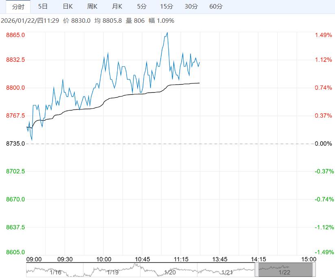Open the 60分 hourly interval tab
The width and height of the screenshot is (335, 278).
[x=216, y=7]
